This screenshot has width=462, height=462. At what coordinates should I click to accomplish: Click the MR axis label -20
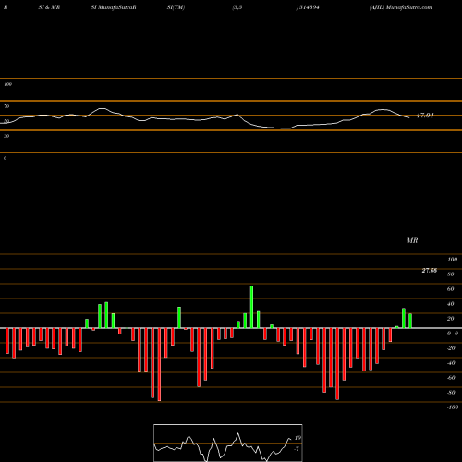point(451,348)
